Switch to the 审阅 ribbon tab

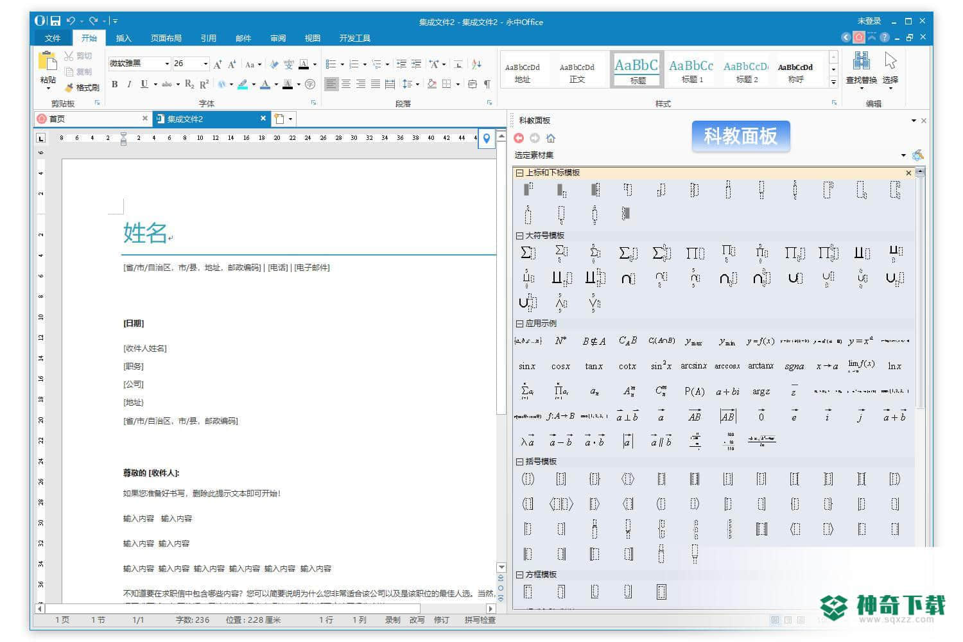click(x=278, y=39)
